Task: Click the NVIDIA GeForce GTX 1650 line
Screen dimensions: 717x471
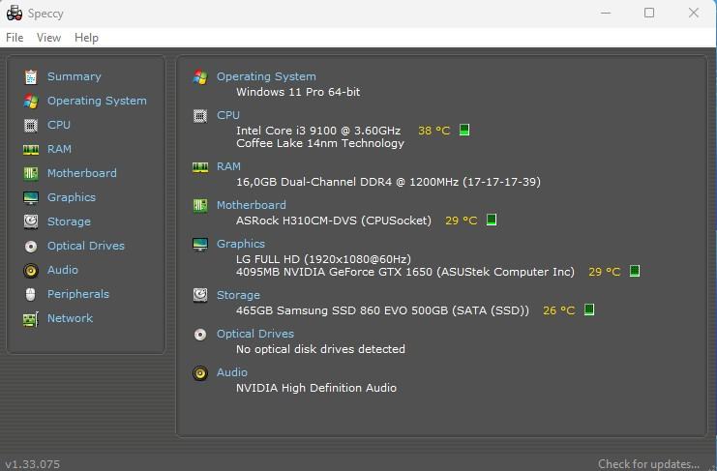Action: point(405,272)
